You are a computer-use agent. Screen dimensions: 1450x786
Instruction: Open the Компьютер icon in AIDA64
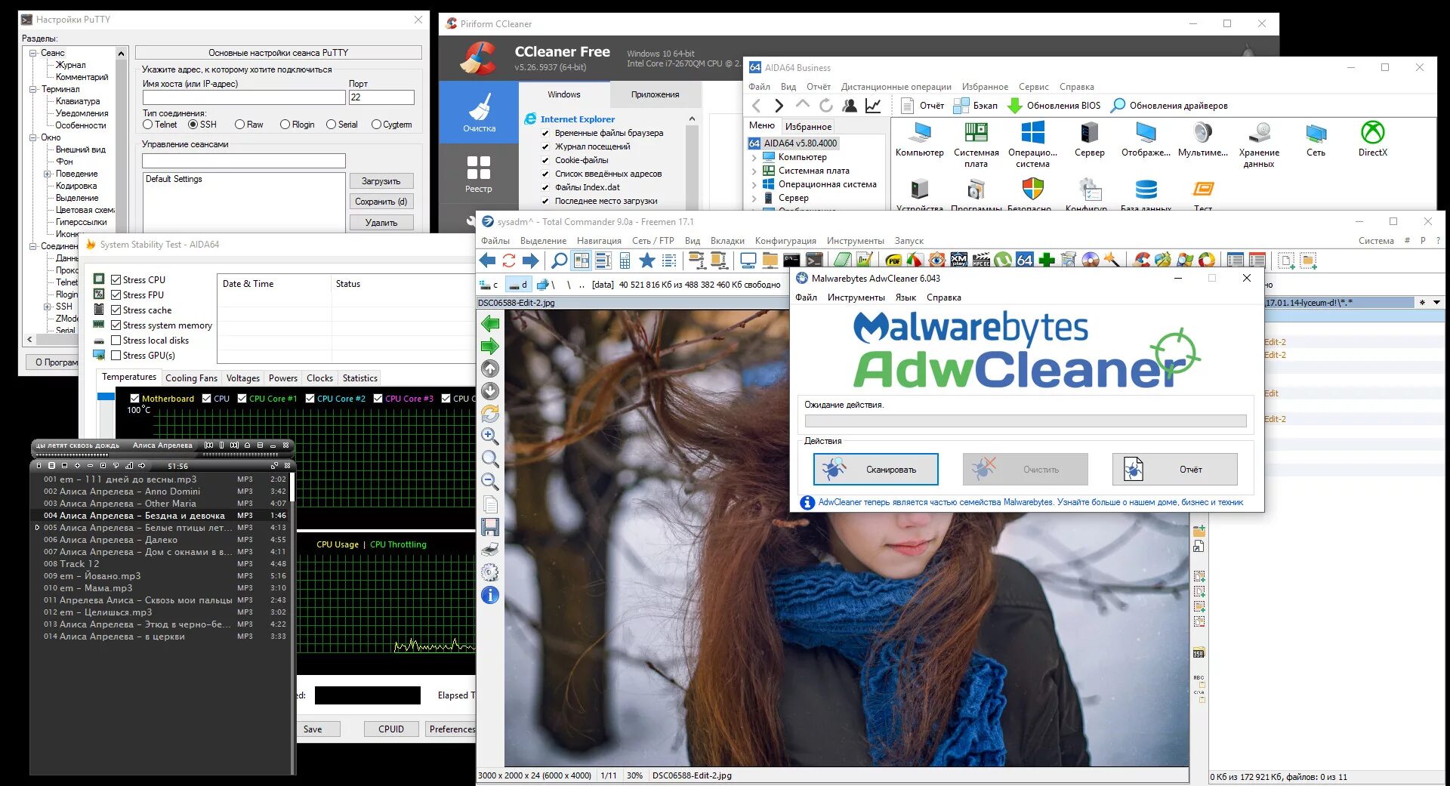919,139
